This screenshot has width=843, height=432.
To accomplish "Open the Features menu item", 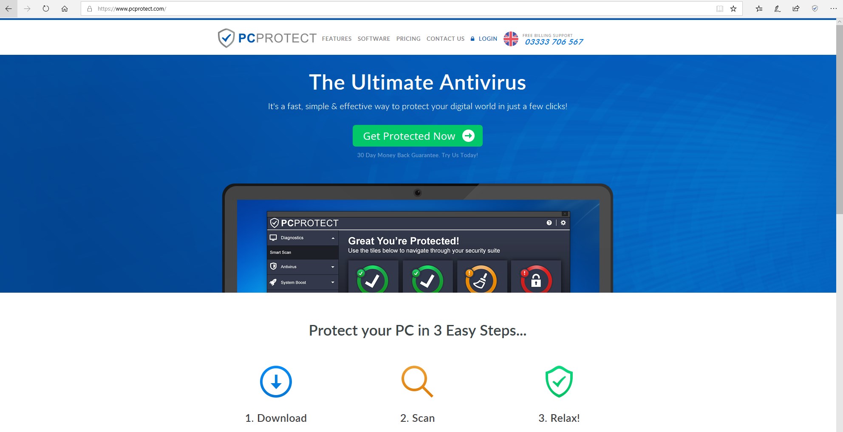I will (x=337, y=39).
